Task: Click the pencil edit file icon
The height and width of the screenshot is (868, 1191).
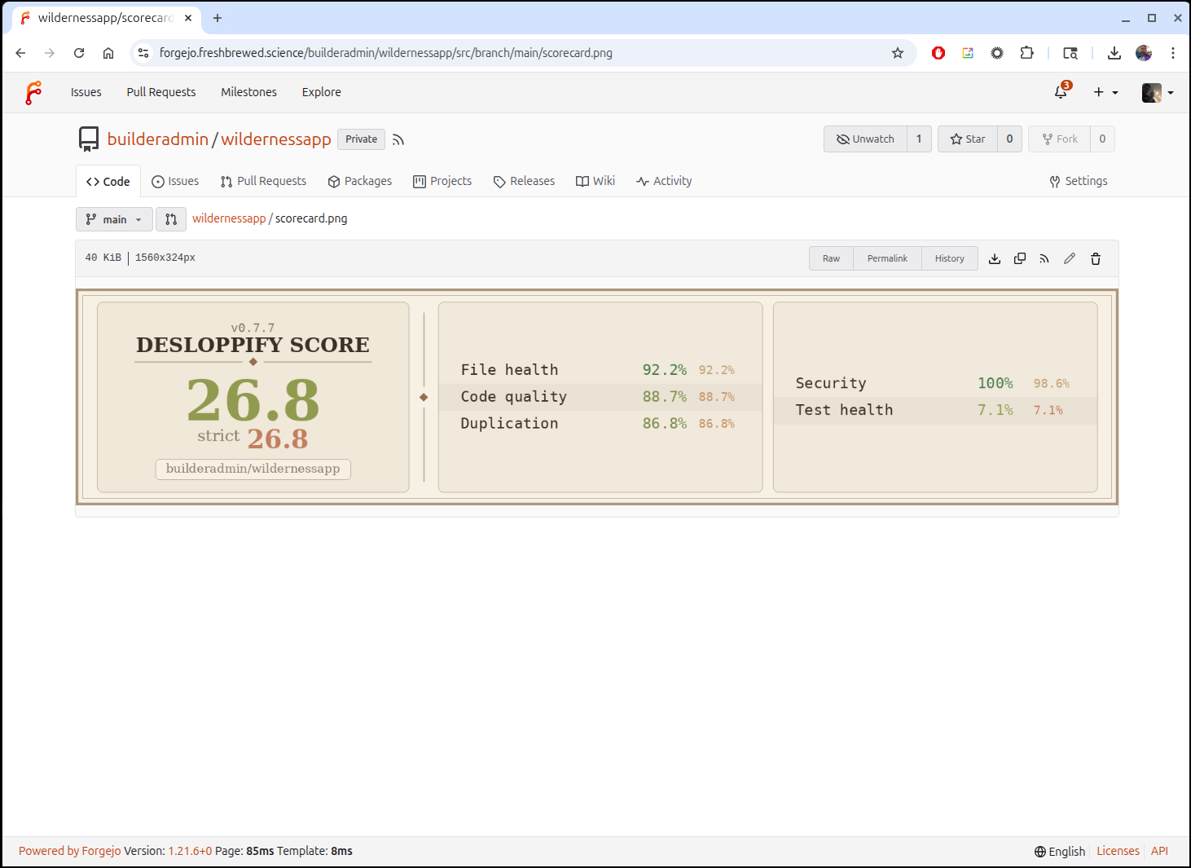Action: pyautogui.click(x=1070, y=258)
